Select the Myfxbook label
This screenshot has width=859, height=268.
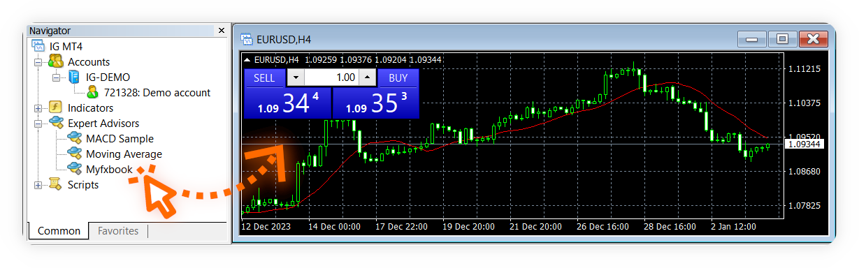pos(109,170)
